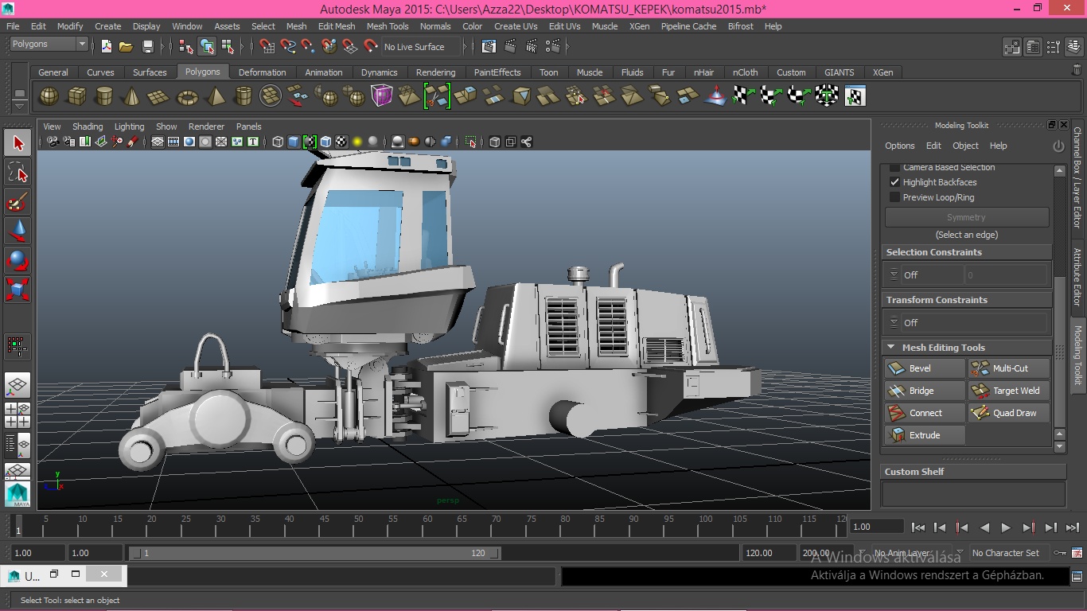
Task: Uncheck Highlight Backfaces
Action: 894,182
